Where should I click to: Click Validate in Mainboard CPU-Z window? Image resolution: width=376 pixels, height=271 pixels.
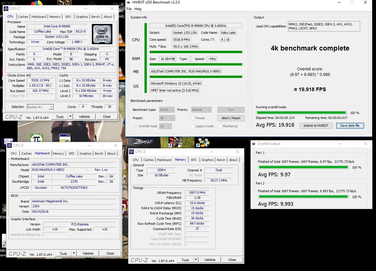tap(88, 253)
